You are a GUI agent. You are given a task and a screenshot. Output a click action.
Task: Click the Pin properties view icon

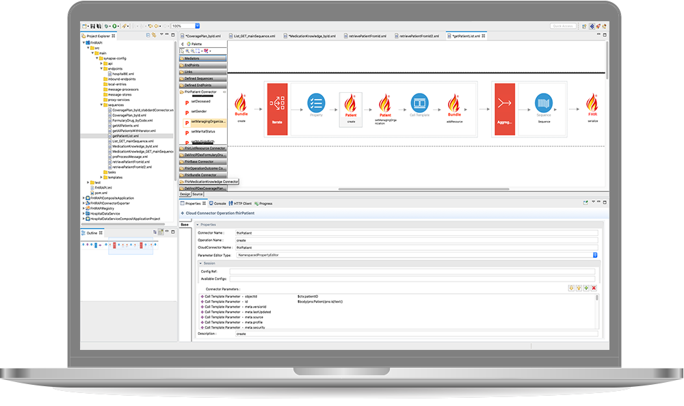coord(586,203)
